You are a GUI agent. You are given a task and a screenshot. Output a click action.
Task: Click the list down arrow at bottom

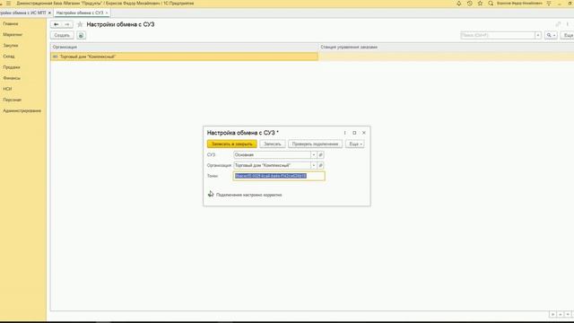568,315
